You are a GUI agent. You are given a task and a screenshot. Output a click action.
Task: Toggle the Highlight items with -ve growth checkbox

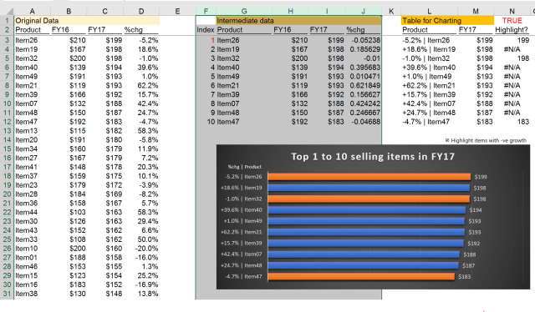[447, 140]
